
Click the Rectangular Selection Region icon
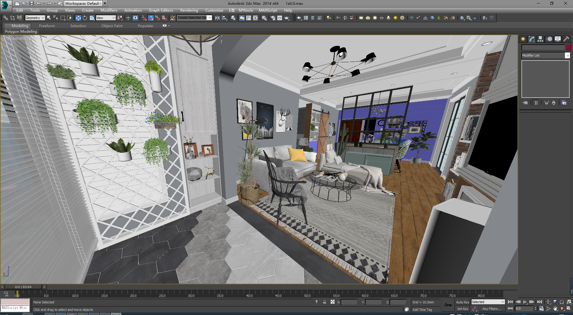point(63,18)
